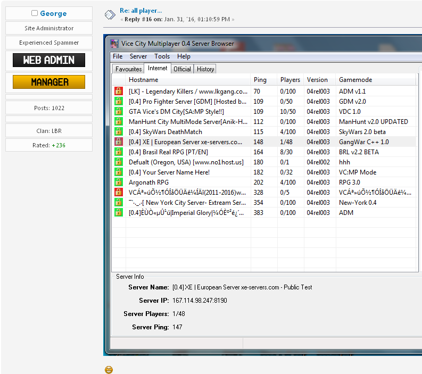Click the hhh gamemode cell

click(344, 162)
